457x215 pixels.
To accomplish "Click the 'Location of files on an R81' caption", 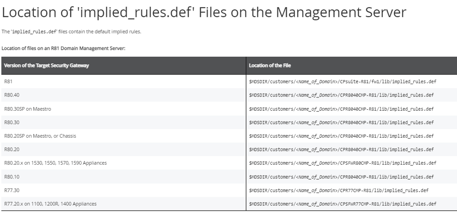I will [63, 48].
